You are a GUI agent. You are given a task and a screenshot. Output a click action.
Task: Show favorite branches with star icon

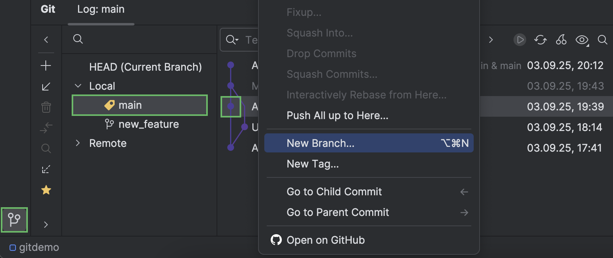[x=46, y=190]
